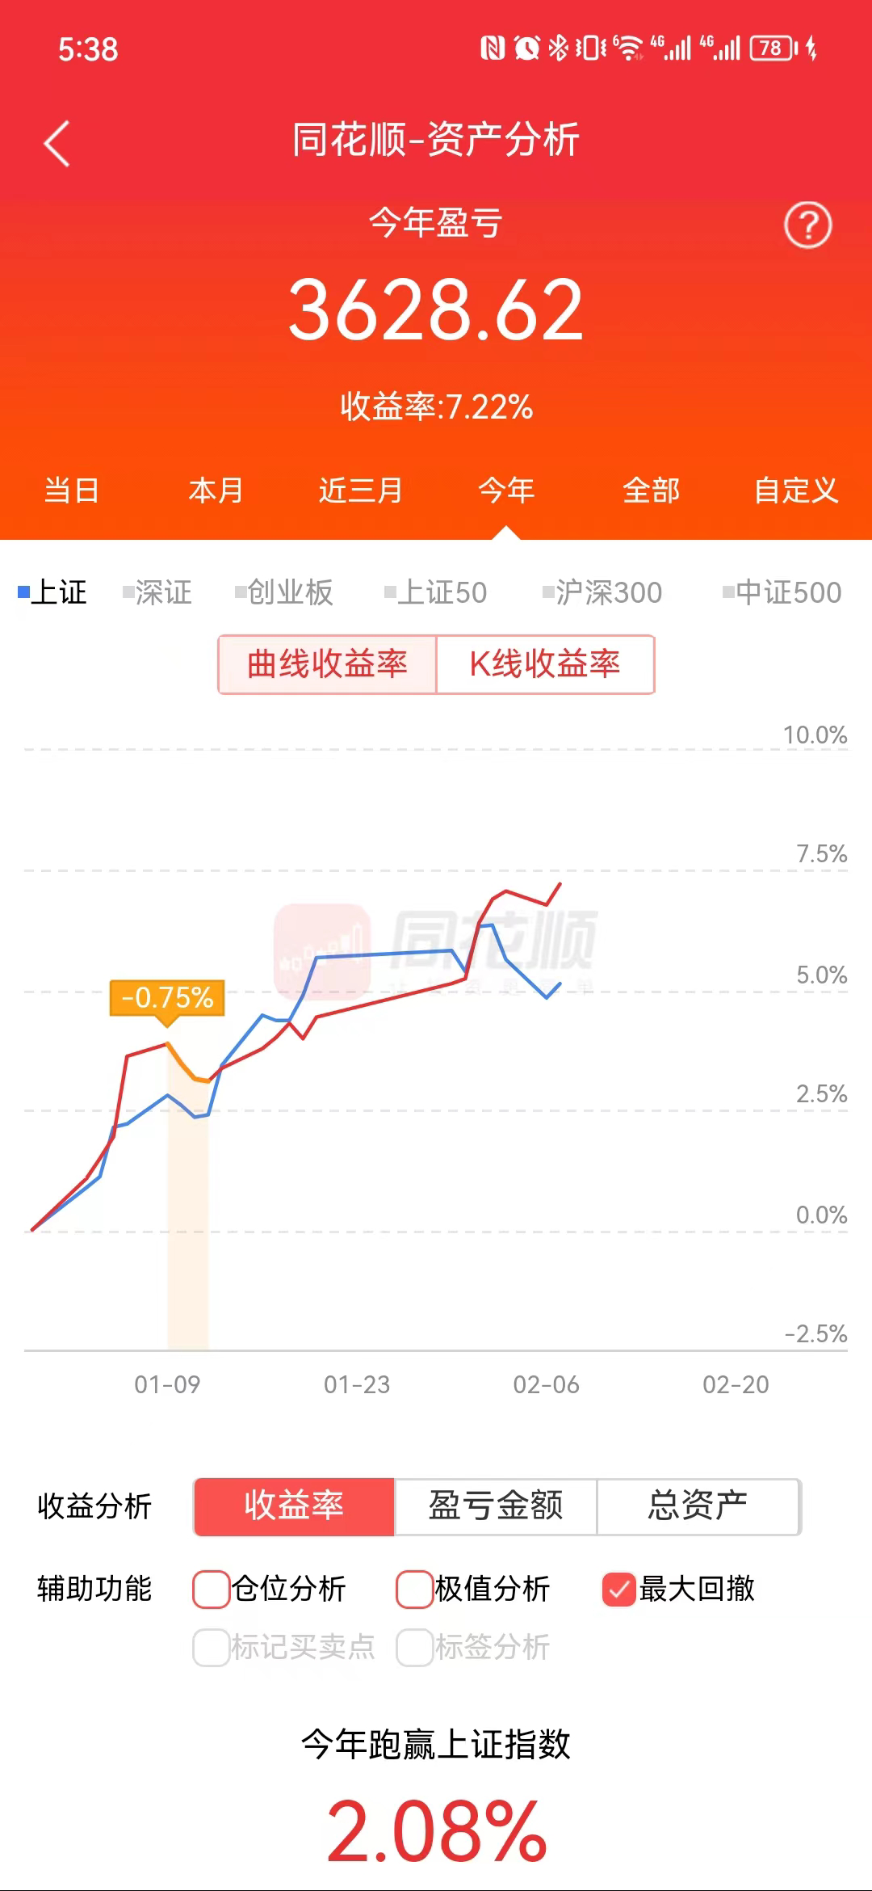Screen dimensions: 872x1891
Task: Select the 自定义 period tab
Action: coord(796,491)
